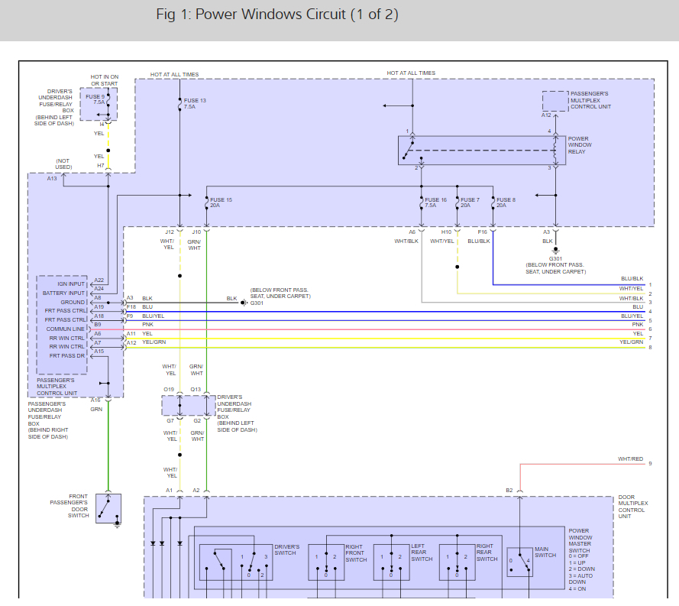Click the Left Rear Switch box
This screenshot has width=679, height=606.
tap(392, 562)
